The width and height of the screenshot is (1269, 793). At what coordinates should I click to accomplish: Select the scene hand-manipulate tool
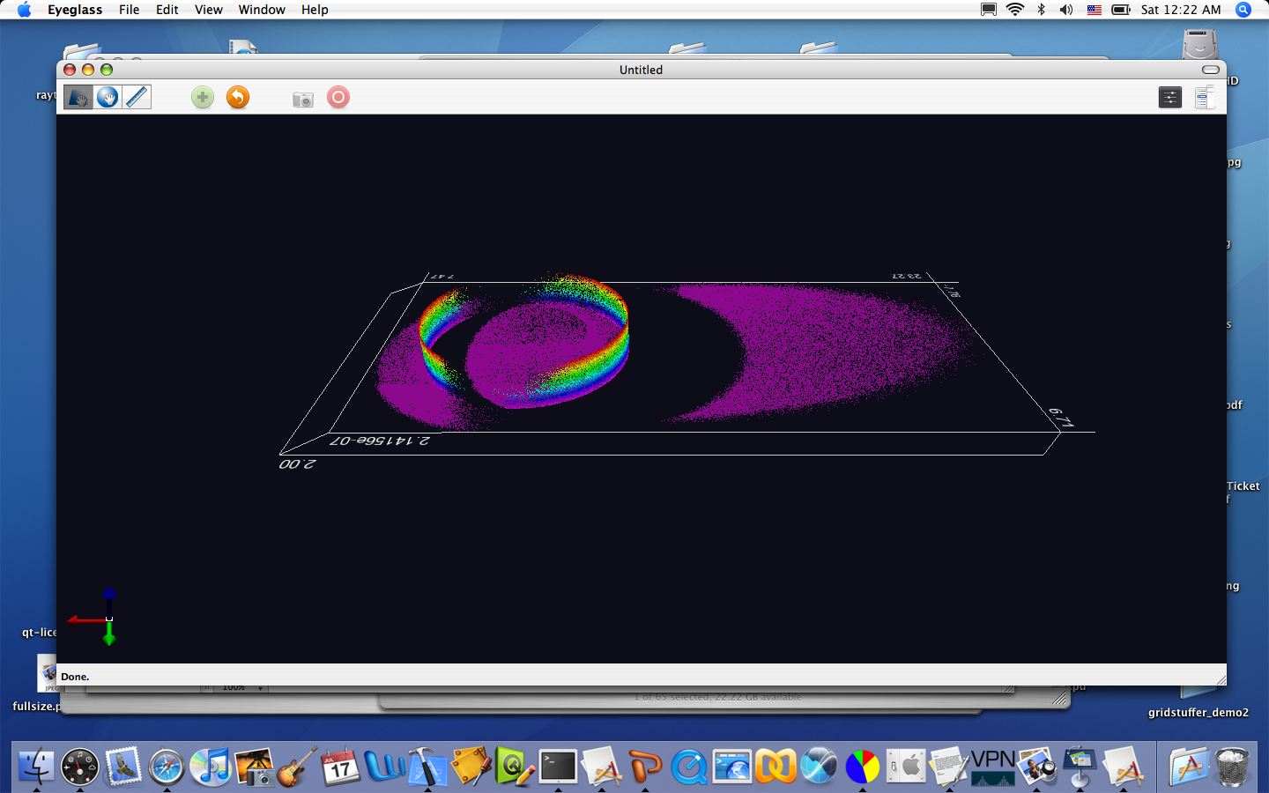(x=78, y=97)
